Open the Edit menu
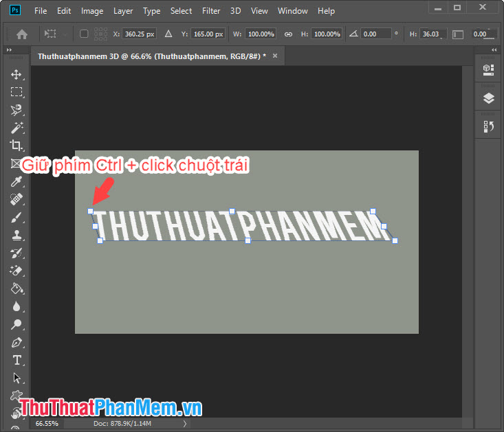Viewport: 504px width, 432px height. coord(64,11)
